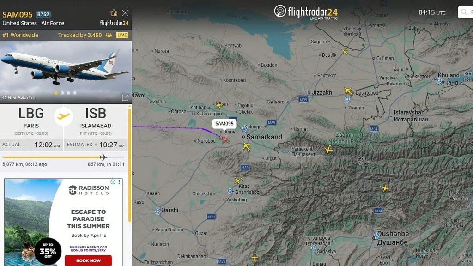Click the red SAM095 aircraft on the map
This screenshot has width=473, height=266.
[224, 139]
